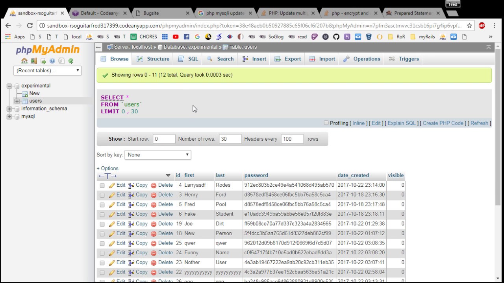Tick the checkbox for New Person row
Image resolution: width=504 pixels, height=283 pixels.
[102, 234]
